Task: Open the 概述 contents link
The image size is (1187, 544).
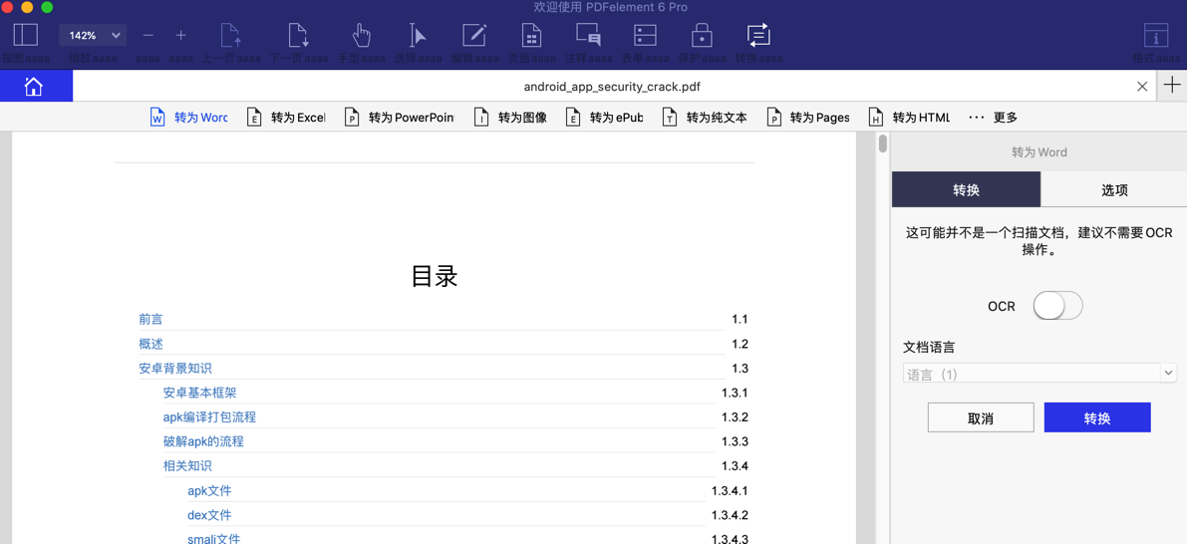Action: click(x=150, y=345)
